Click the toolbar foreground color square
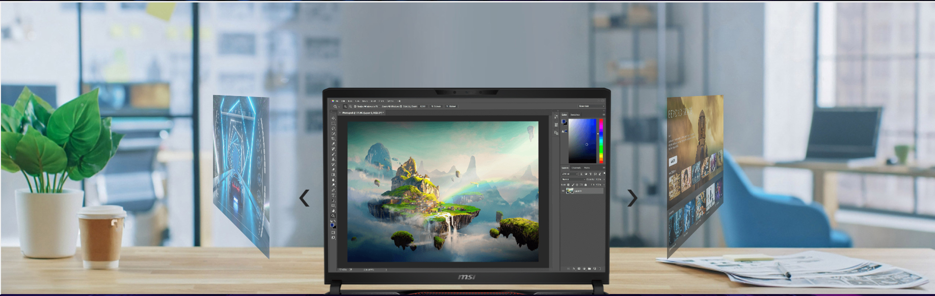 (332, 225)
